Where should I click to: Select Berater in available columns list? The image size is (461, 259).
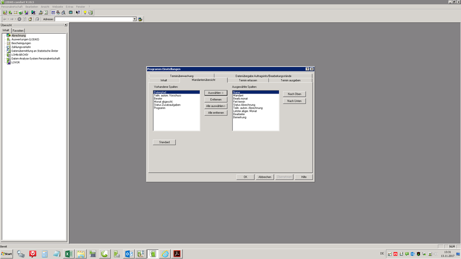pos(158,99)
